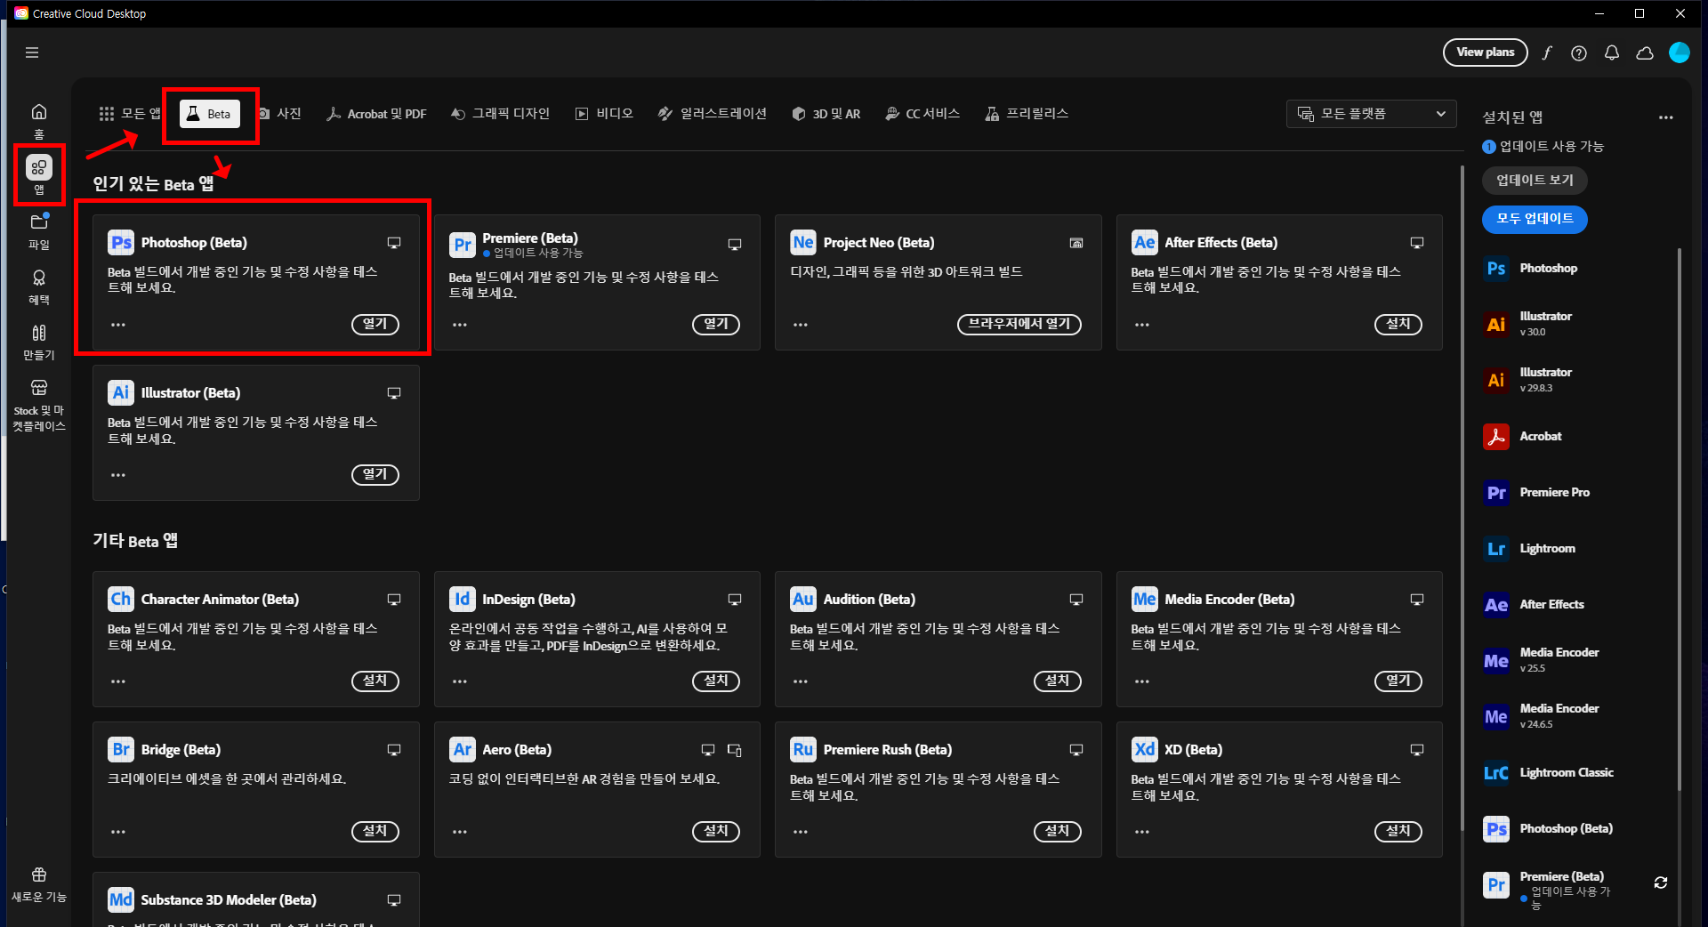This screenshot has width=1708, height=927.
Task: Click the Premiere Rush (Beta) icon
Action: pos(803,750)
